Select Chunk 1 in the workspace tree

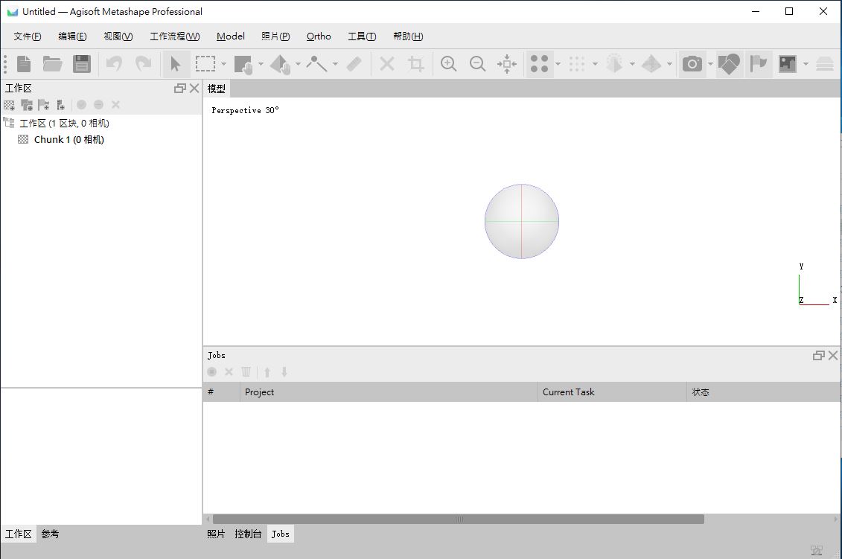68,139
